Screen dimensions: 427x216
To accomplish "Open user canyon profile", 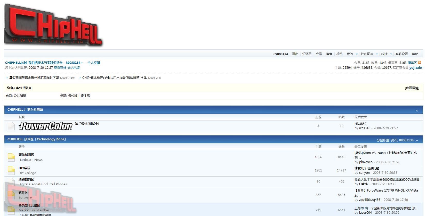I will (364, 172).
